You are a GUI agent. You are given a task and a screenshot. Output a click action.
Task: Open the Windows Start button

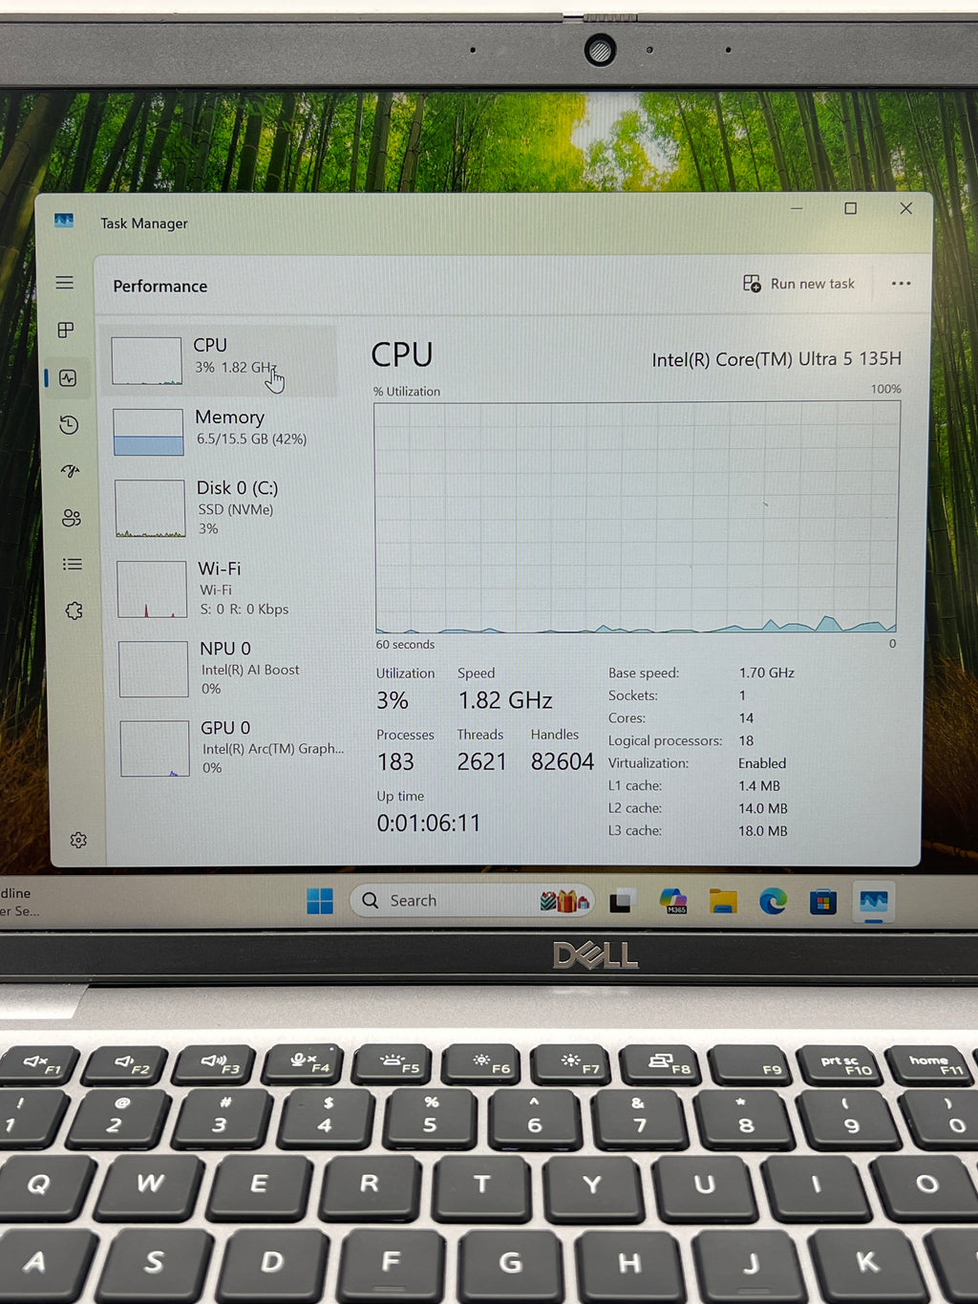[320, 901]
